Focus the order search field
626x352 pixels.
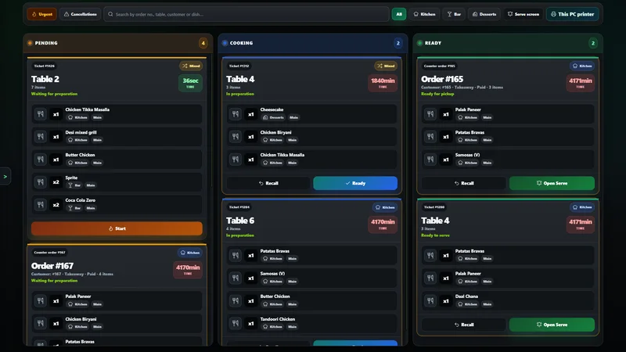246,14
